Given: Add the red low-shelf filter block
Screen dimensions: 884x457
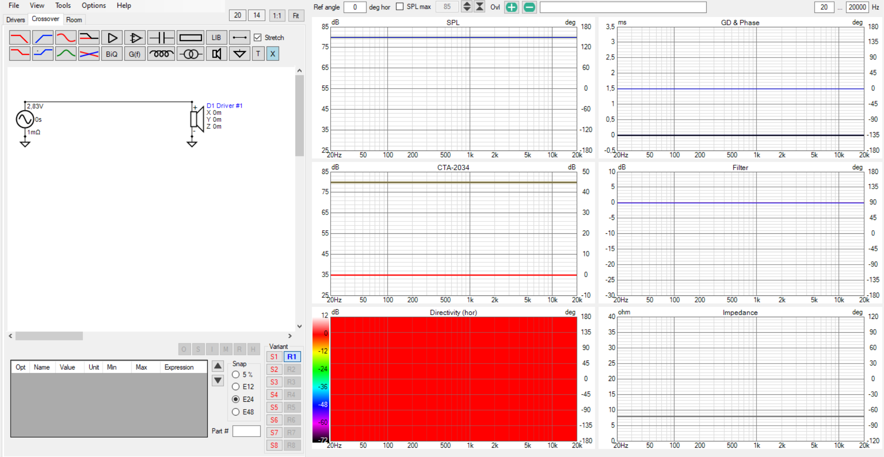Looking at the screenshot, I should (20, 54).
